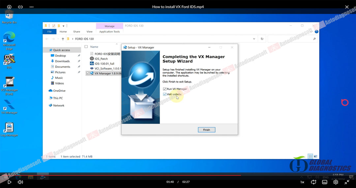Expand the address bar history dropdown
356x188 pixels.
(x=254, y=39)
